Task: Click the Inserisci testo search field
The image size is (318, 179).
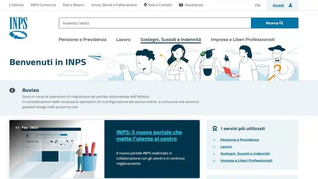Action: click(x=155, y=23)
